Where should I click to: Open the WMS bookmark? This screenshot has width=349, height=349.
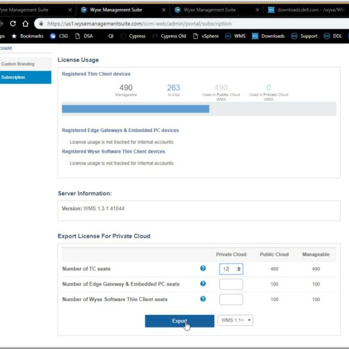point(235,36)
